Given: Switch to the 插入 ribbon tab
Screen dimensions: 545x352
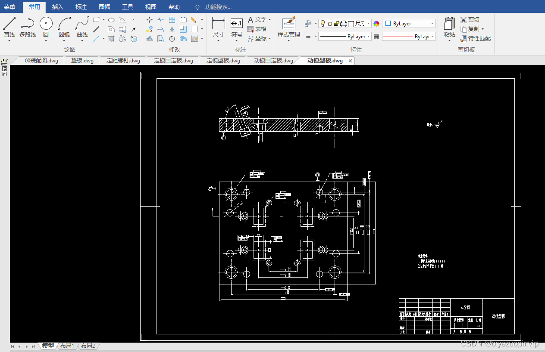Looking at the screenshot, I should click(x=58, y=7).
